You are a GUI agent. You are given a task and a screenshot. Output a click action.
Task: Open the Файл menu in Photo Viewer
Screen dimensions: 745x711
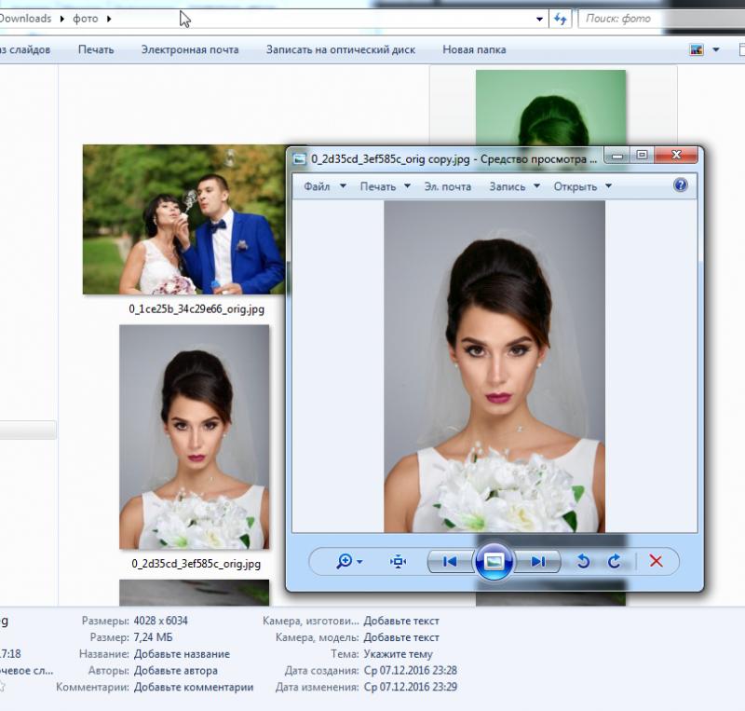pyautogui.click(x=325, y=186)
